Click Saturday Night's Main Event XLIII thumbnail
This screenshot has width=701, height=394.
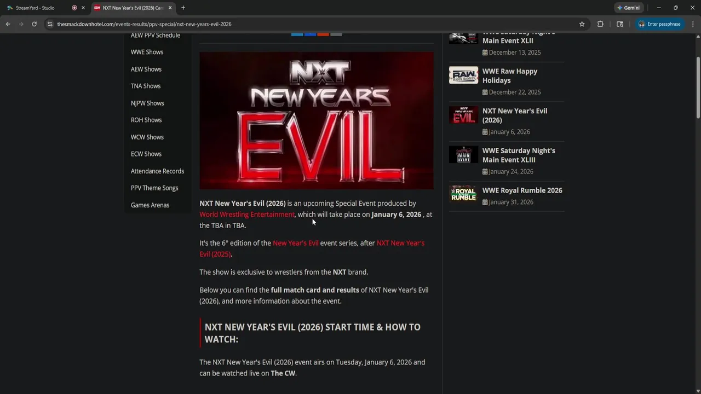[463, 154]
